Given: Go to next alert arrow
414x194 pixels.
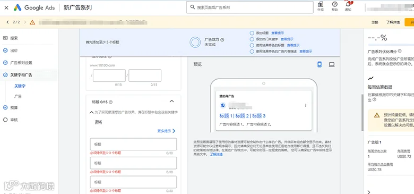Looking at the screenshot, I should click(x=25, y=22).
